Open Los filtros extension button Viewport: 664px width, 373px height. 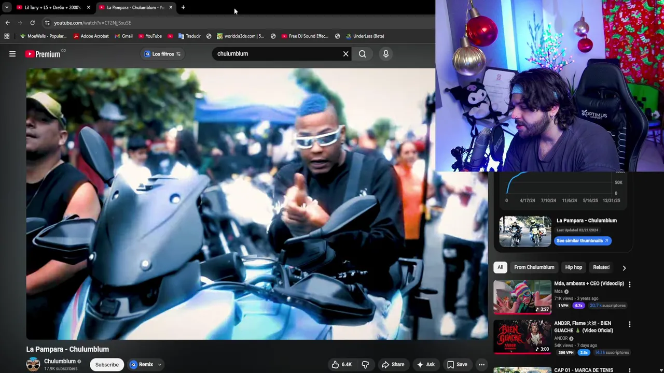(x=162, y=54)
